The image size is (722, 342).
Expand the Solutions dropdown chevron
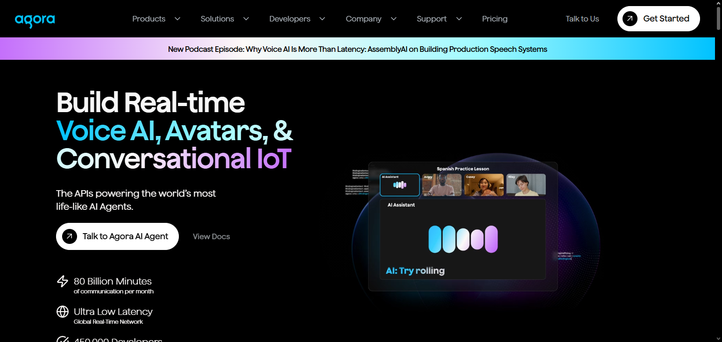[x=246, y=19]
